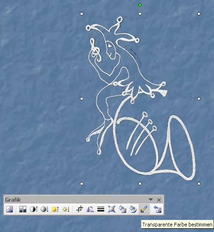
Task: Brighten the picture with the sun up-arrow icon
Action: click(55, 209)
